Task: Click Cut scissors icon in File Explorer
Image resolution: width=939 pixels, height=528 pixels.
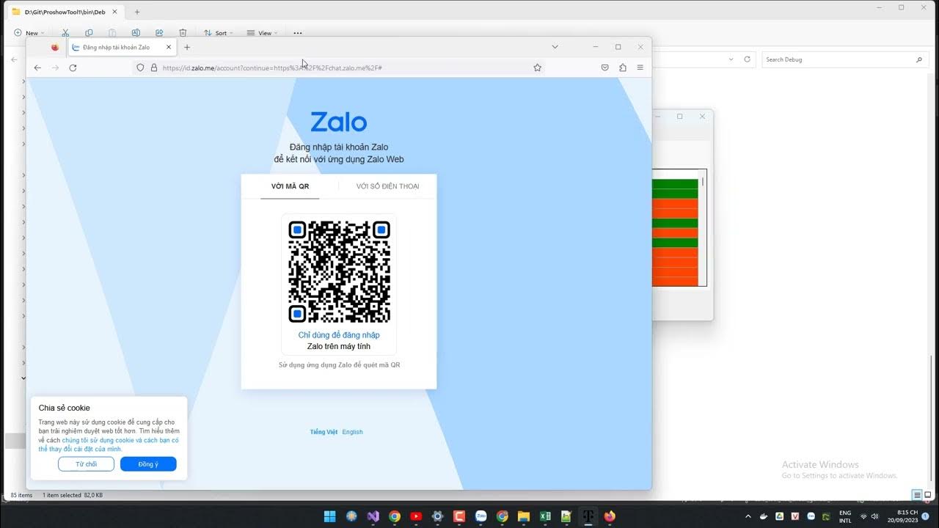Action: 65,33
